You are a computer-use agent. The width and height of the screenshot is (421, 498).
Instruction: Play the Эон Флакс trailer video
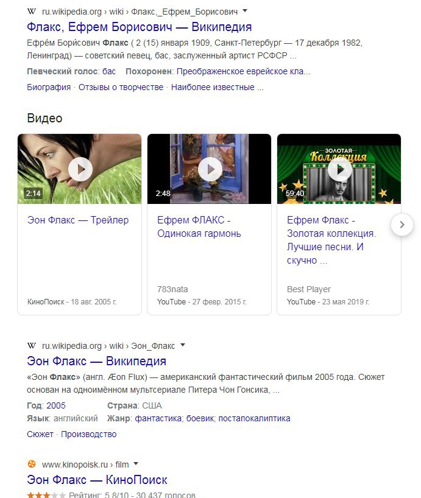[x=80, y=169]
